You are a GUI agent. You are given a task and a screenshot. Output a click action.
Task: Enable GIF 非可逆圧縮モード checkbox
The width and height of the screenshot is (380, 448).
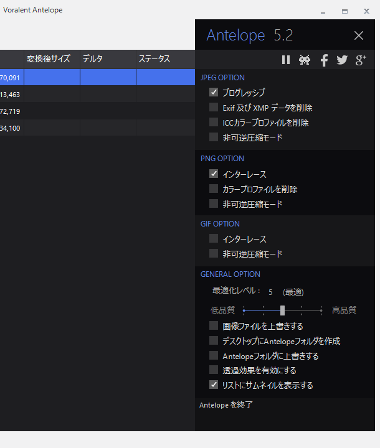214,253
